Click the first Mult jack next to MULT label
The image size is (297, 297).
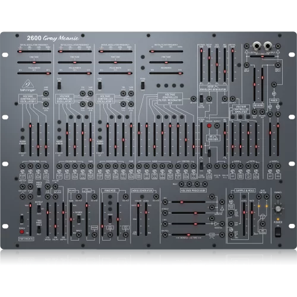[181, 184]
